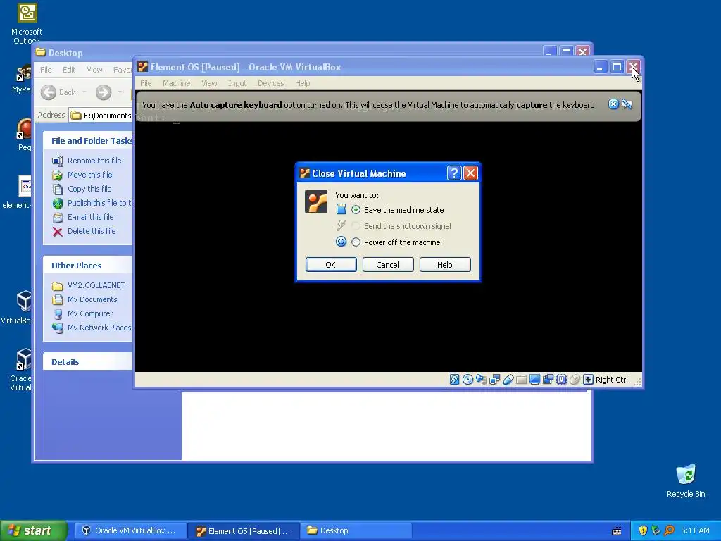The width and height of the screenshot is (721, 541).
Task: Click the E-mail this file envelope icon
Action: [58, 217]
